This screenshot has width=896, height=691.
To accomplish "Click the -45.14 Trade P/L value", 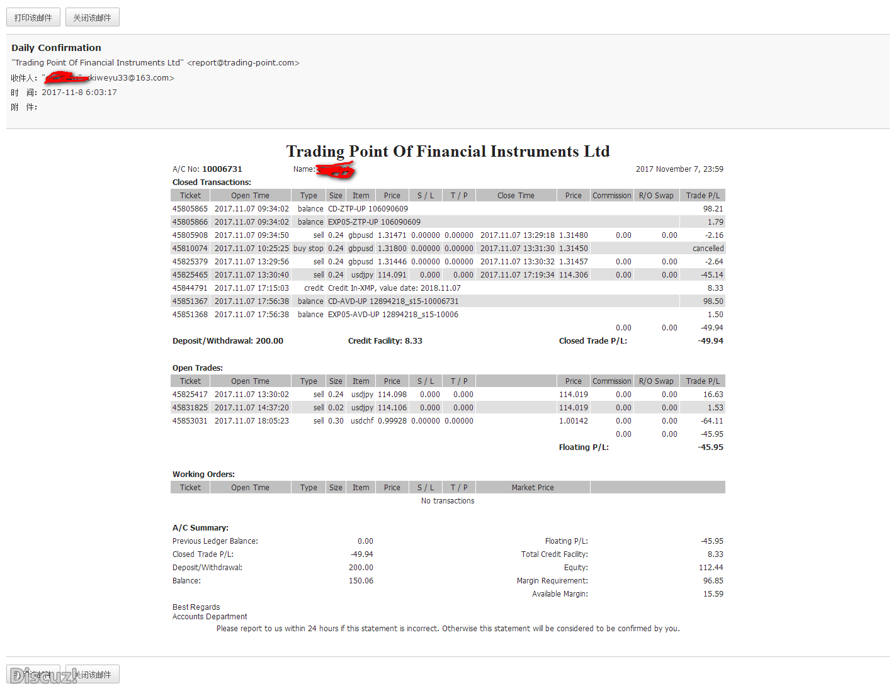I will point(712,275).
